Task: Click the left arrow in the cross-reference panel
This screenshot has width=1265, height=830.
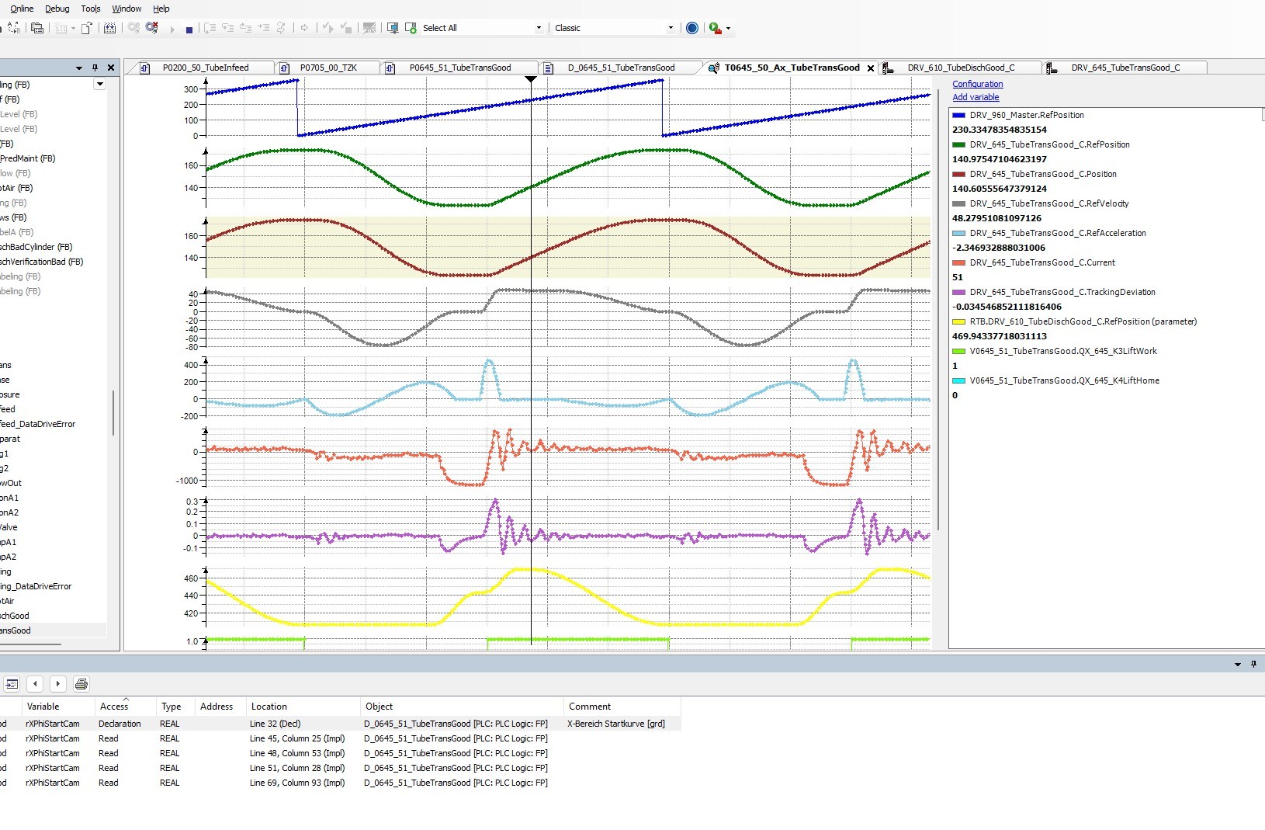Action: click(35, 684)
